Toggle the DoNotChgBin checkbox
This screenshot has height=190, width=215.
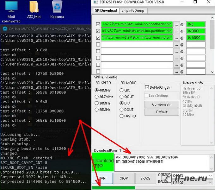147,87
